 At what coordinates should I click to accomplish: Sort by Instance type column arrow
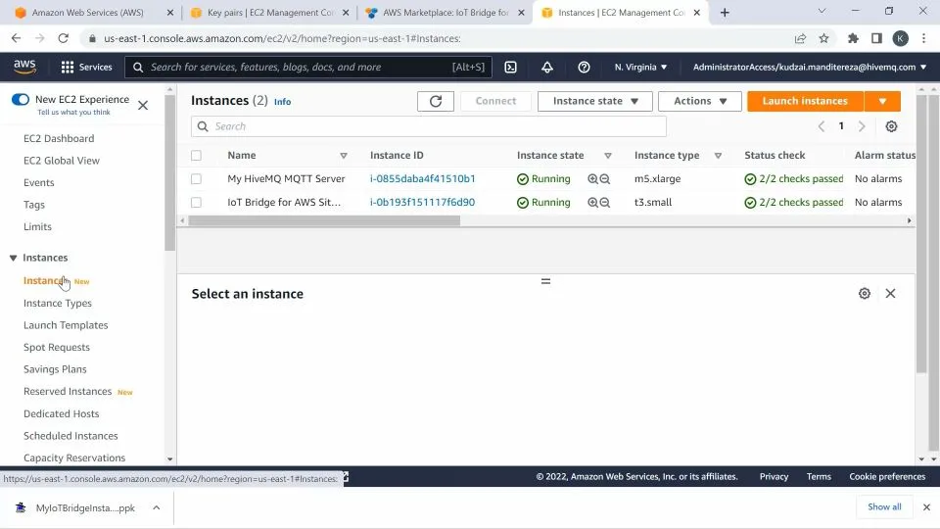[718, 156]
